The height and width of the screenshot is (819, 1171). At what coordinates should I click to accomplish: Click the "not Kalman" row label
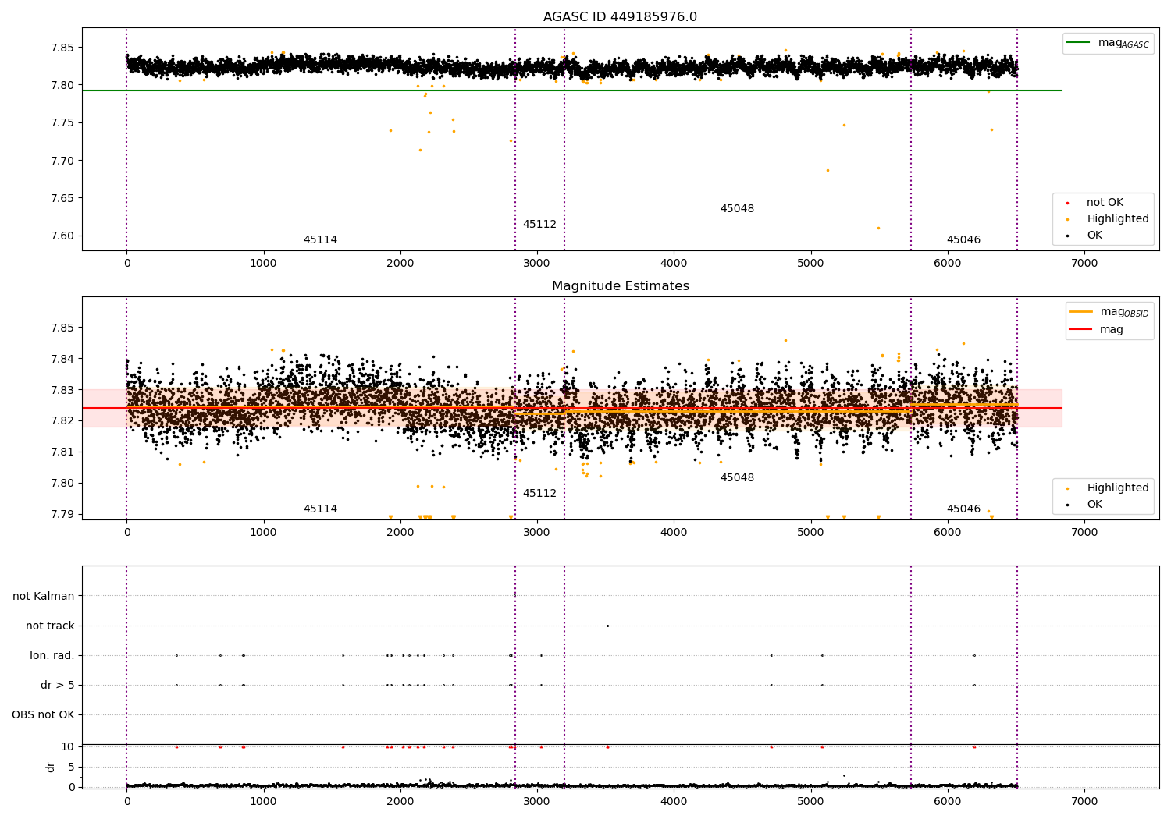pos(44,596)
